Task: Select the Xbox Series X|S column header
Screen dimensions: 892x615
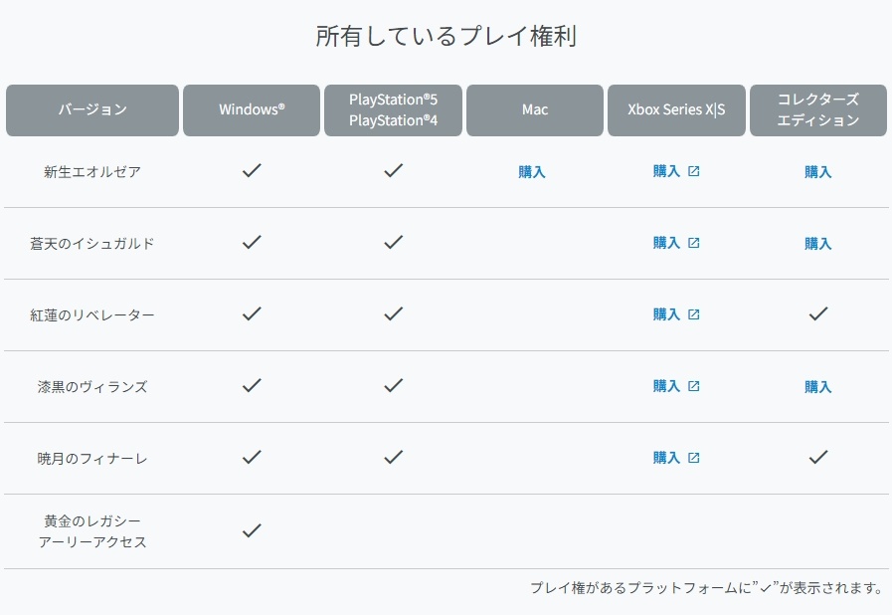Action: coord(676,109)
